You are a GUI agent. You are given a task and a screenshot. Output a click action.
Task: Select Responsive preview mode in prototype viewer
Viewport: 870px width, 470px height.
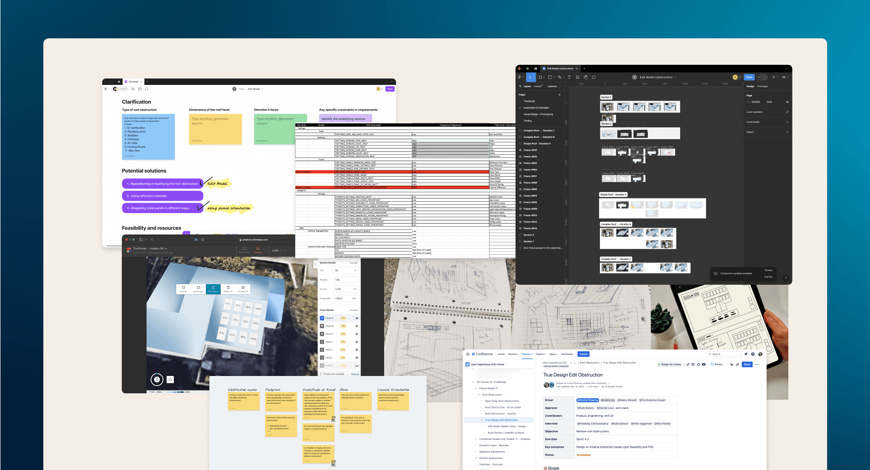click(x=245, y=250)
